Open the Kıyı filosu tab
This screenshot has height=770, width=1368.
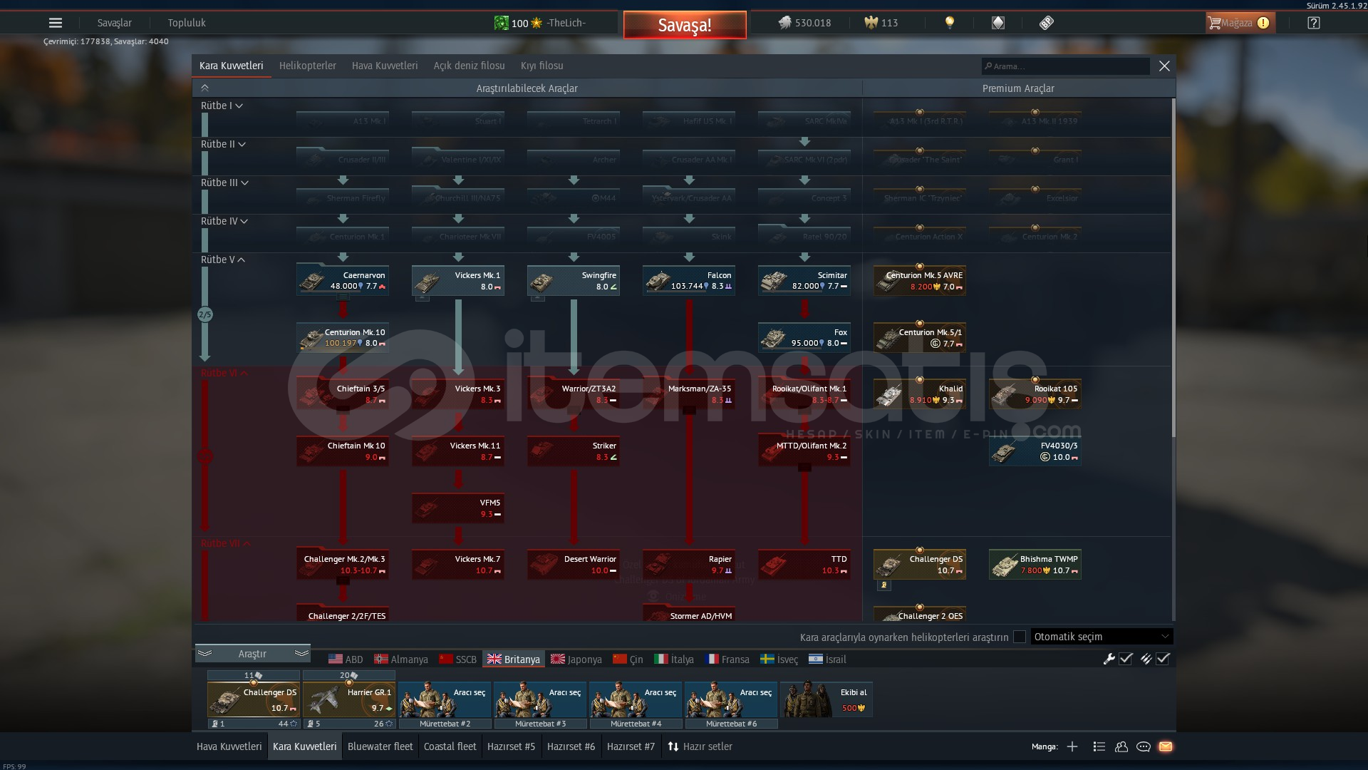click(541, 66)
